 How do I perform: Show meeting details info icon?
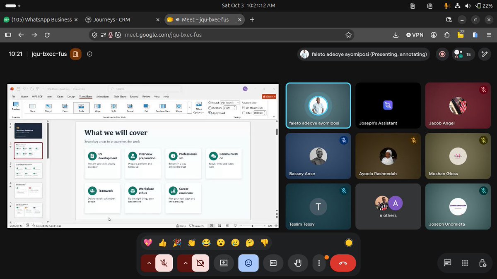(90, 54)
